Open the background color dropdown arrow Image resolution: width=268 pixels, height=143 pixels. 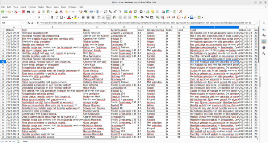pyautogui.click(x=79, y=17)
